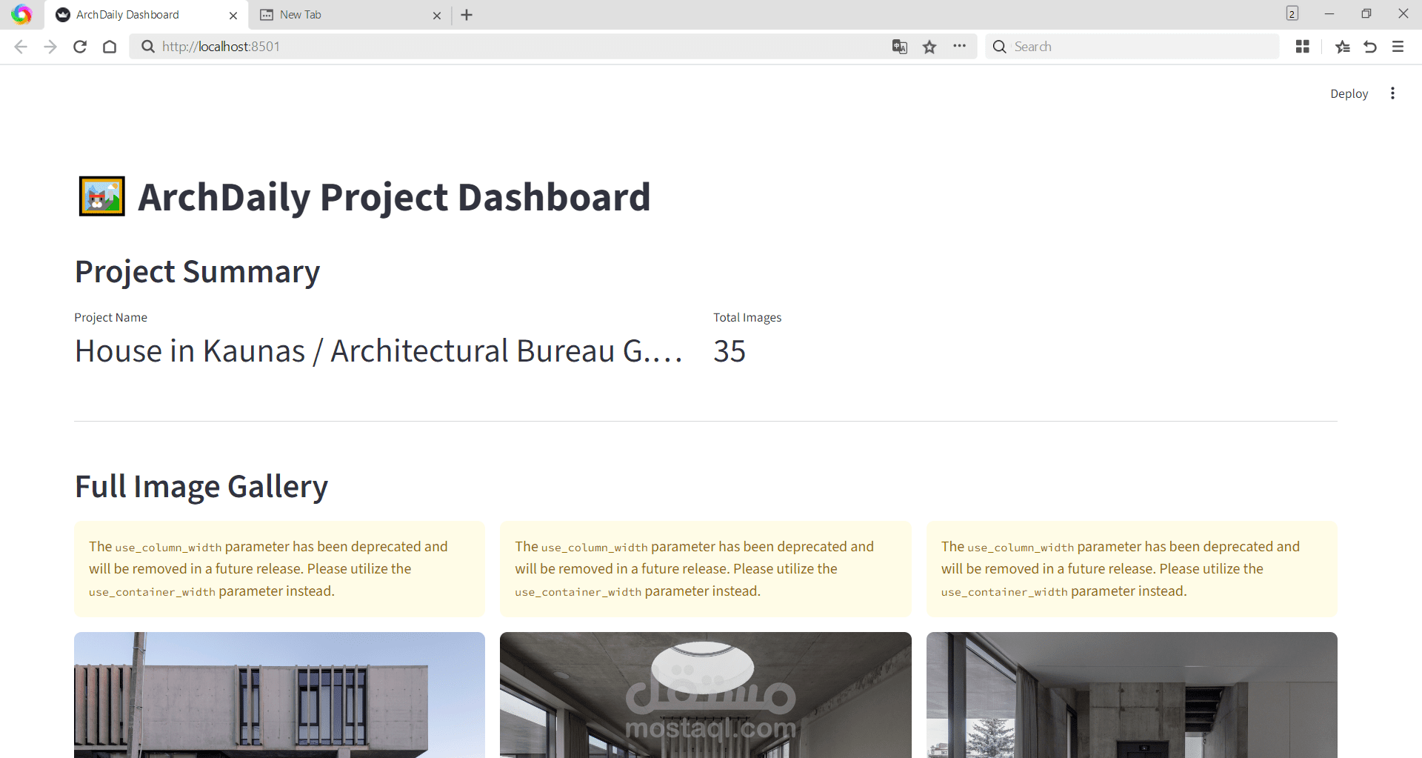Click the Deploy button

[x=1349, y=93]
